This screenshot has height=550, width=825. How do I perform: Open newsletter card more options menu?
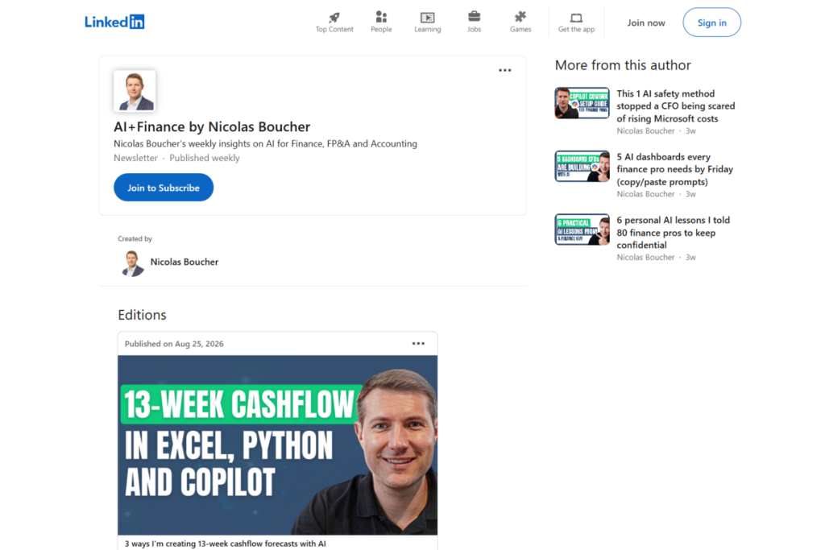coord(504,70)
